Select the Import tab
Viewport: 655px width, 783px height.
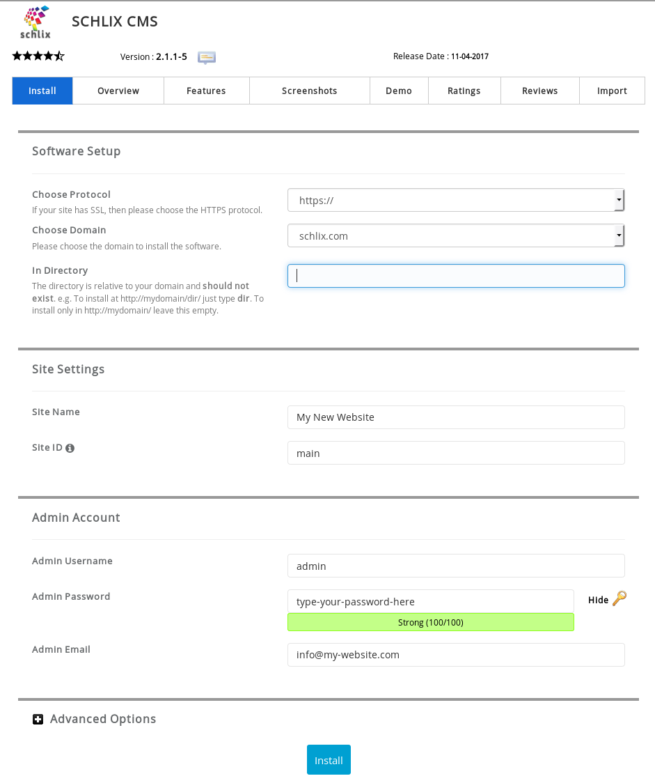coord(612,91)
